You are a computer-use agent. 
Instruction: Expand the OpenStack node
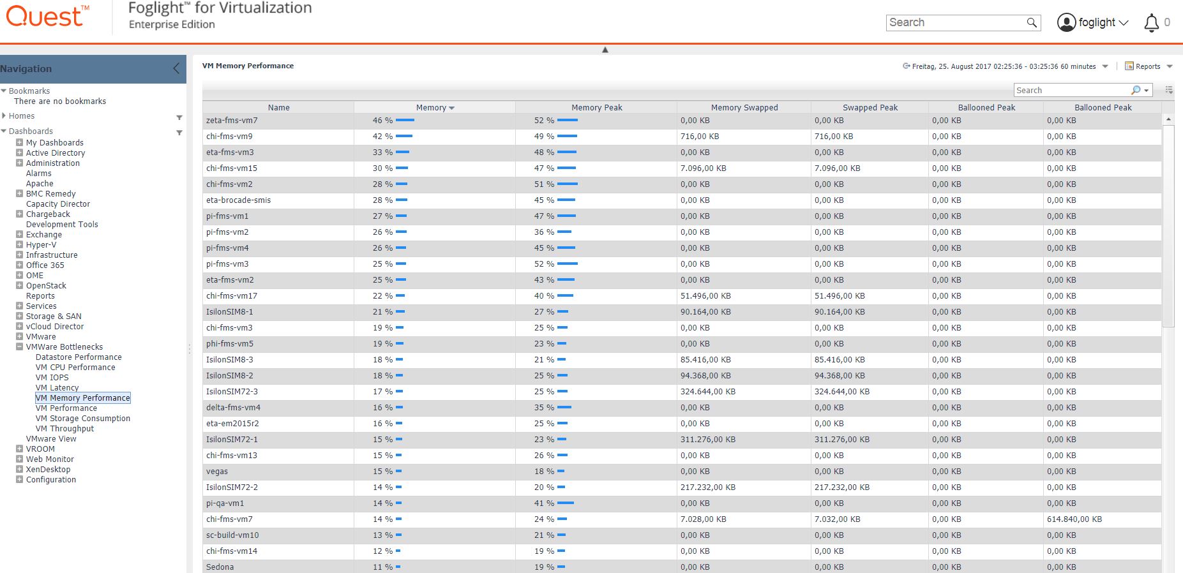(19, 285)
